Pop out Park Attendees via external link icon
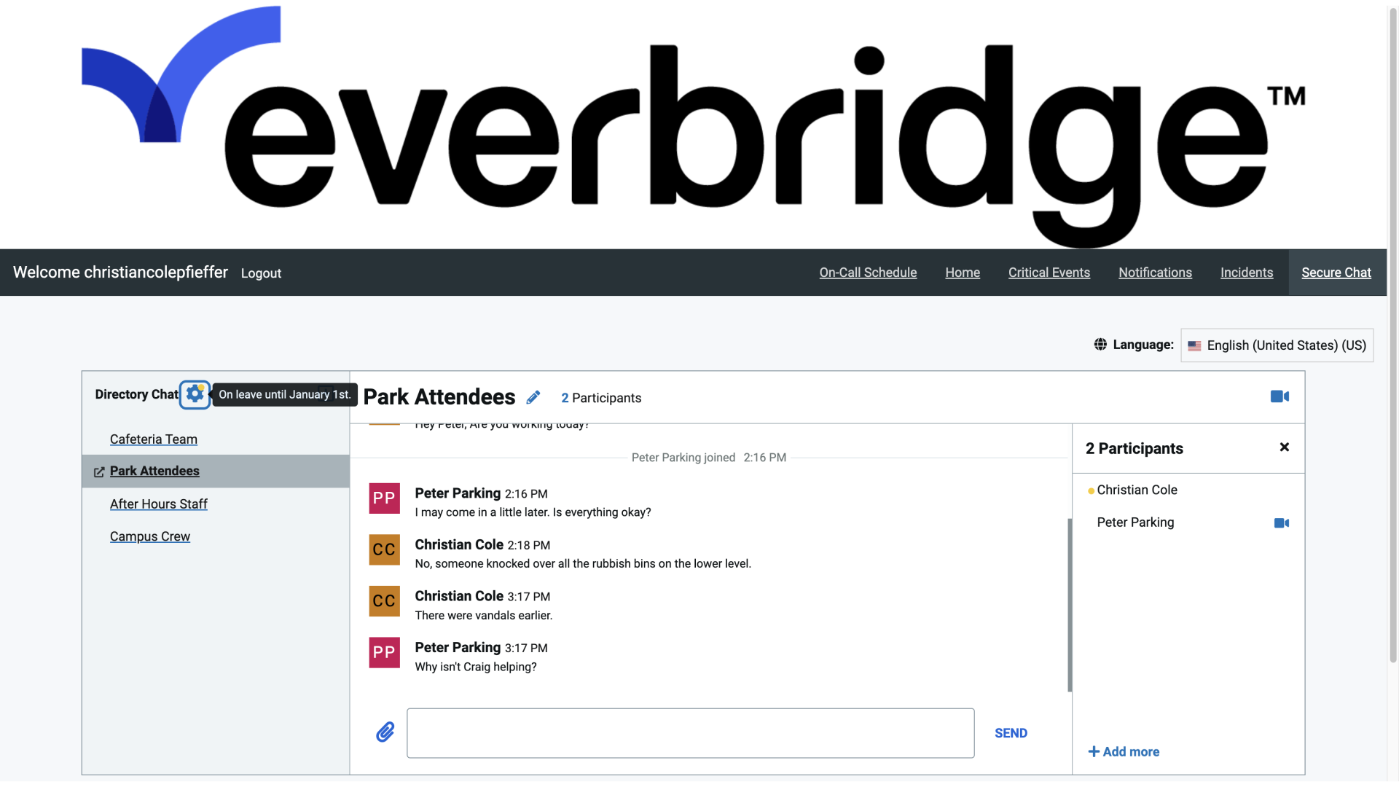Screen dimensions: 1399x787 [98, 471]
